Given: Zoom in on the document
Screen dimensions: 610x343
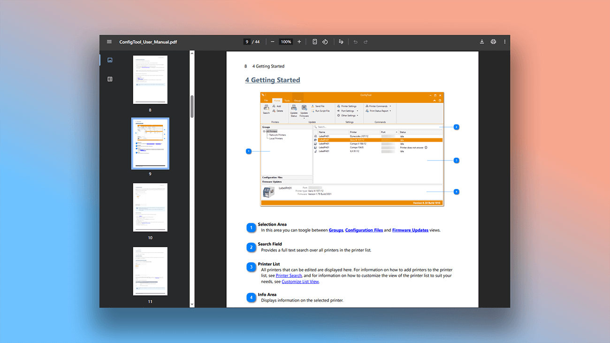Looking at the screenshot, I should (x=299, y=41).
